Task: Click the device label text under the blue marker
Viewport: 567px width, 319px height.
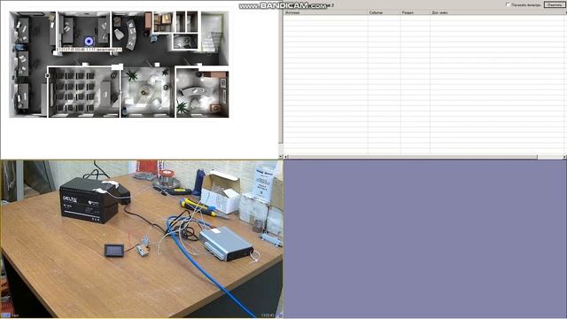Action: [x=89, y=50]
